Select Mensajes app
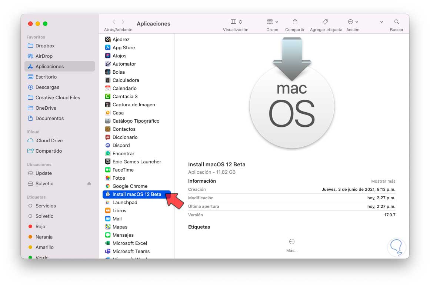430x286 pixels. point(137,235)
